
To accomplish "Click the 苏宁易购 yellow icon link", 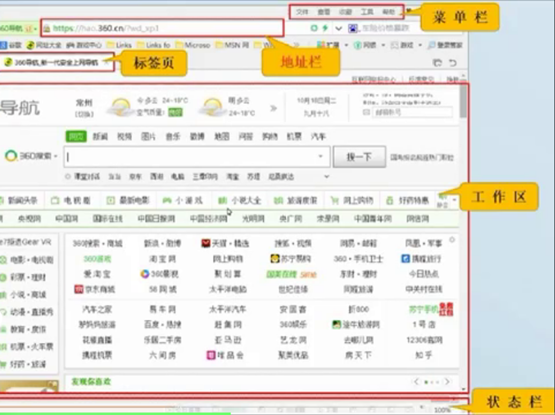I will point(291,259).
